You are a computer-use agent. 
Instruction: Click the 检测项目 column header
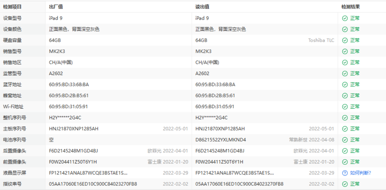pos(12,7)
